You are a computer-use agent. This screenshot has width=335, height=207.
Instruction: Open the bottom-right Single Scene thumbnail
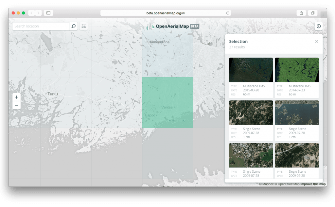[x=297, y=155]
